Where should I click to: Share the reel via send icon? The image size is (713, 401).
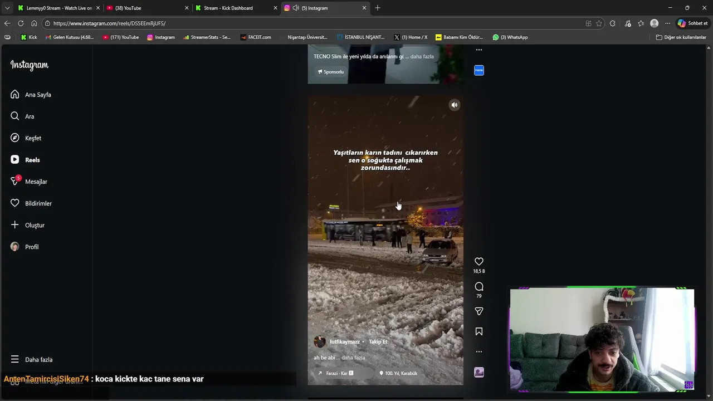click(479, 311)
